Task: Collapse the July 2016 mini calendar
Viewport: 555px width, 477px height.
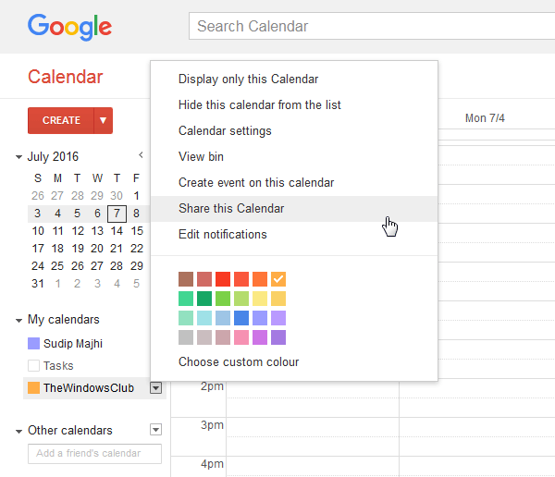Action: point(18,157)
